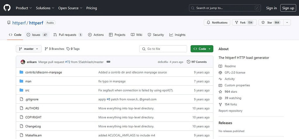Click the bold httperf repository name link
The image size is (299, 139).
[x=36, y=23]
